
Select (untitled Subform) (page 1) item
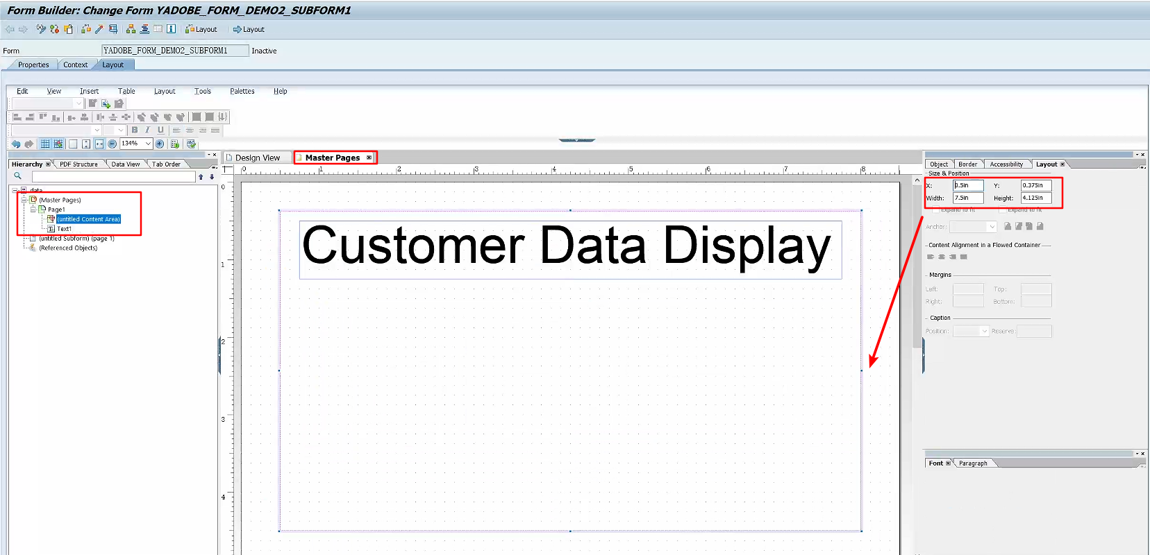click(x=76, y=238)
